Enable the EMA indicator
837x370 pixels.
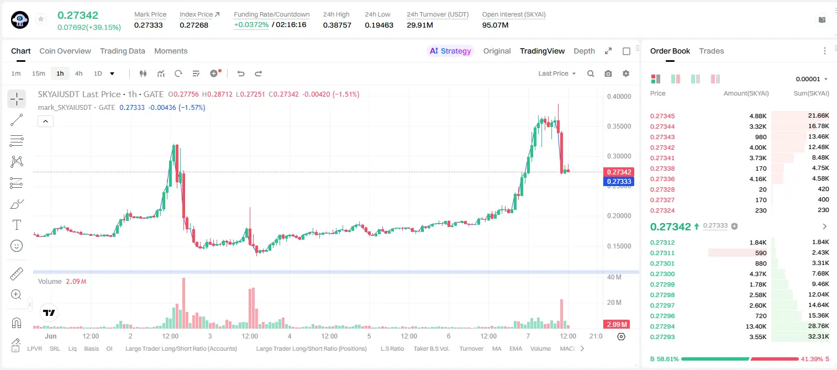[515, 348]
